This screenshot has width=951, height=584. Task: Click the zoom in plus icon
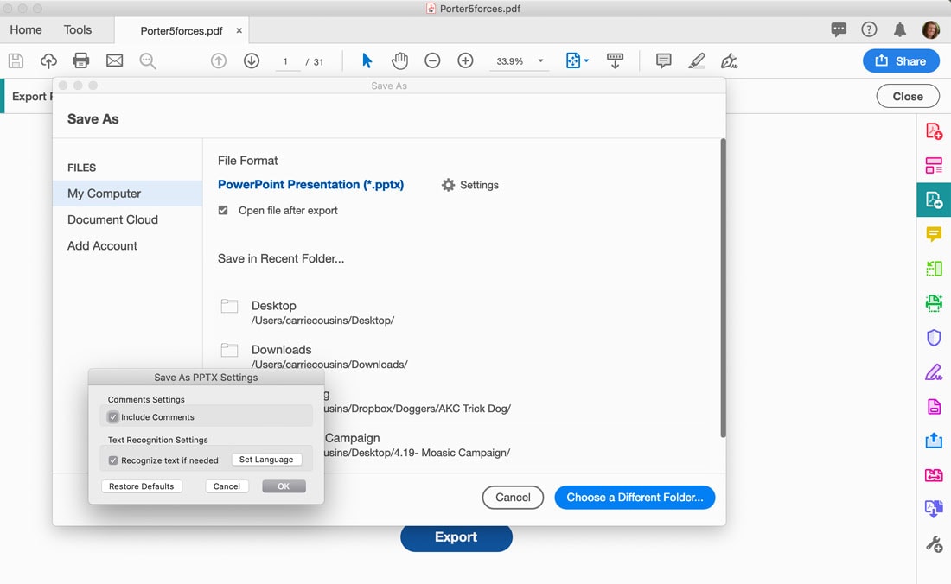coord(465,60)
